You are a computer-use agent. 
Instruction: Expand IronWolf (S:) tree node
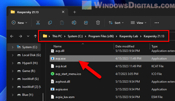point(12,79)
